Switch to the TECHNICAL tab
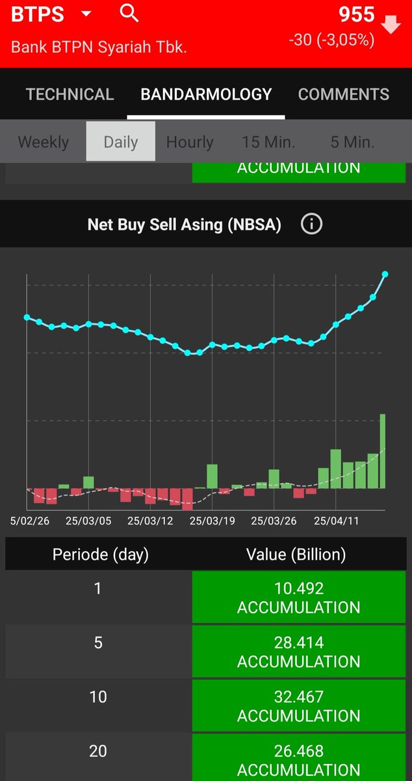 coord(70,94)
